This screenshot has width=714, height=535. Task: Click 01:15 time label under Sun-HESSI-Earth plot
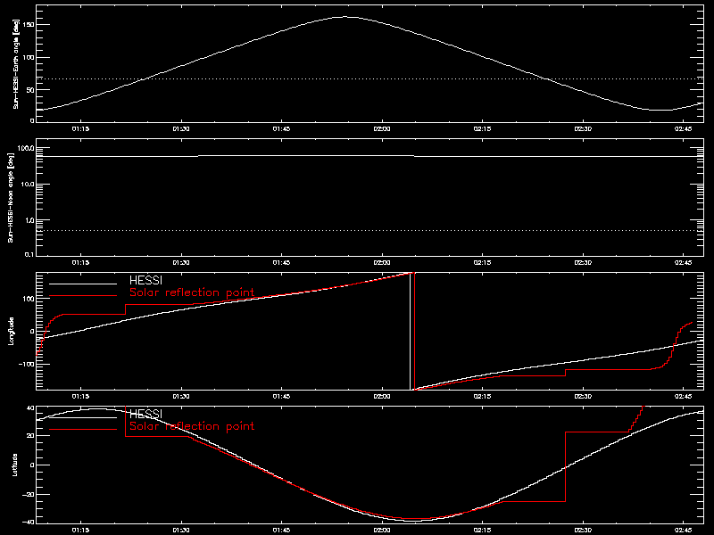[x=80, y=128]
